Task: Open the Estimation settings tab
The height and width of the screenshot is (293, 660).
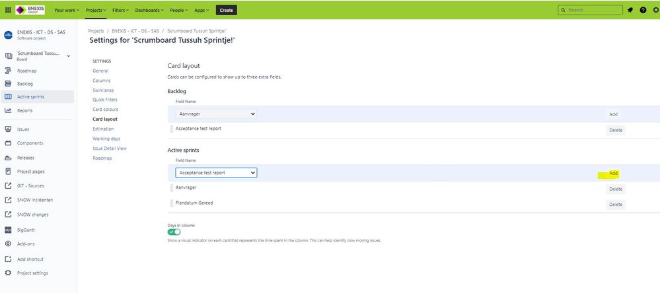Action: click(103, 129)
